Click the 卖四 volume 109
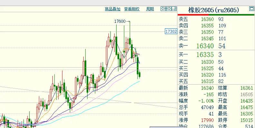 click(x=222, y=26)
